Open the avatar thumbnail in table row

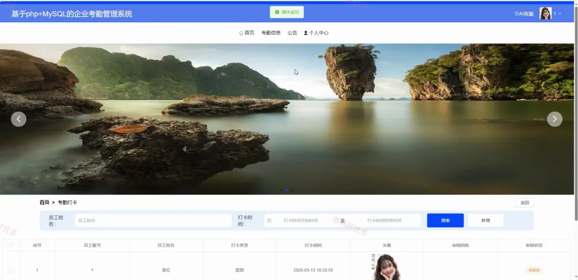point(387,267)
